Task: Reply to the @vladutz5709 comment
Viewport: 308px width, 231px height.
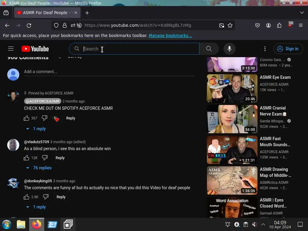Action: point(60,158)
